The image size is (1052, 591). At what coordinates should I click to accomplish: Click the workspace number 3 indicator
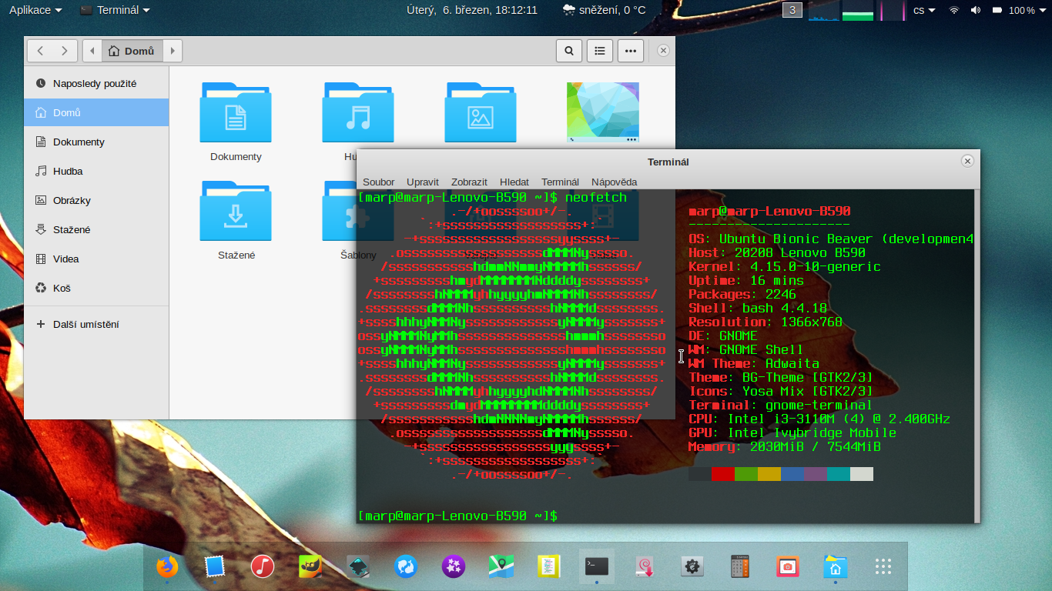(x=792, y=10)
